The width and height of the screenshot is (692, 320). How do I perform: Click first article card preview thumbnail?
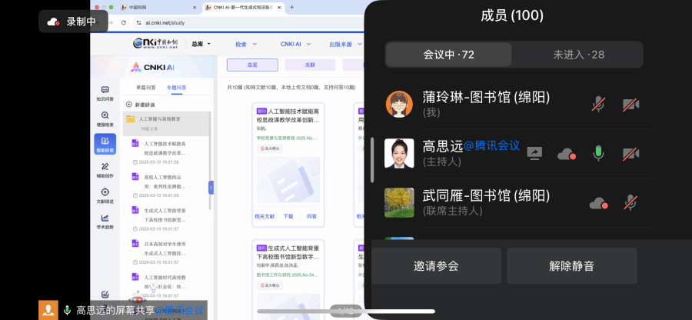(288, 181)
